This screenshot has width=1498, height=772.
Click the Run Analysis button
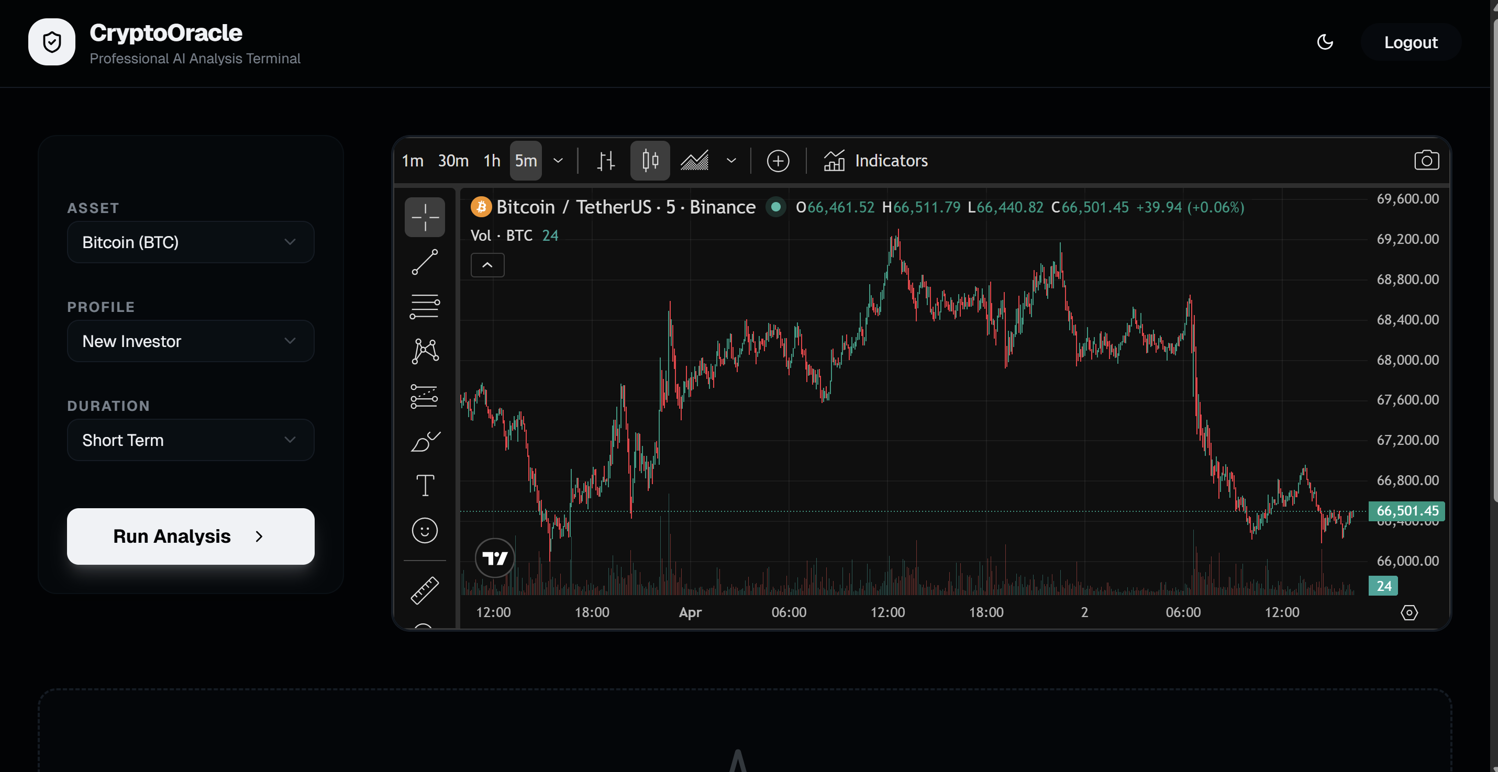190,536
